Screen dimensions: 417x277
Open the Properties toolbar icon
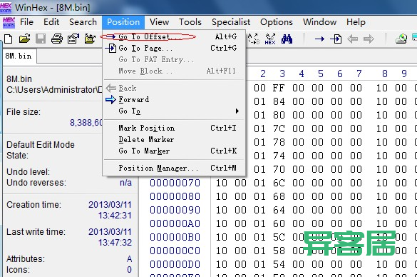click(x=73, y=39)
